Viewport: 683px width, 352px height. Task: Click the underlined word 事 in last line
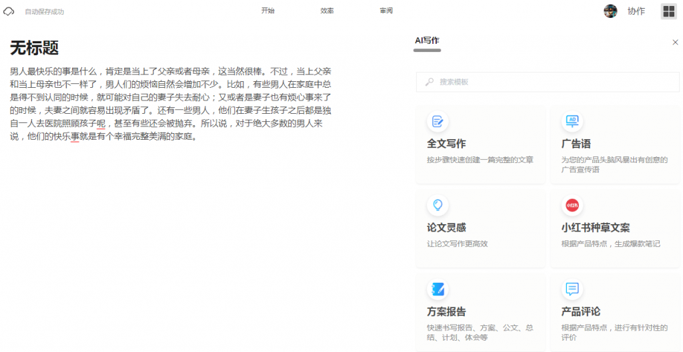point(75,136)
